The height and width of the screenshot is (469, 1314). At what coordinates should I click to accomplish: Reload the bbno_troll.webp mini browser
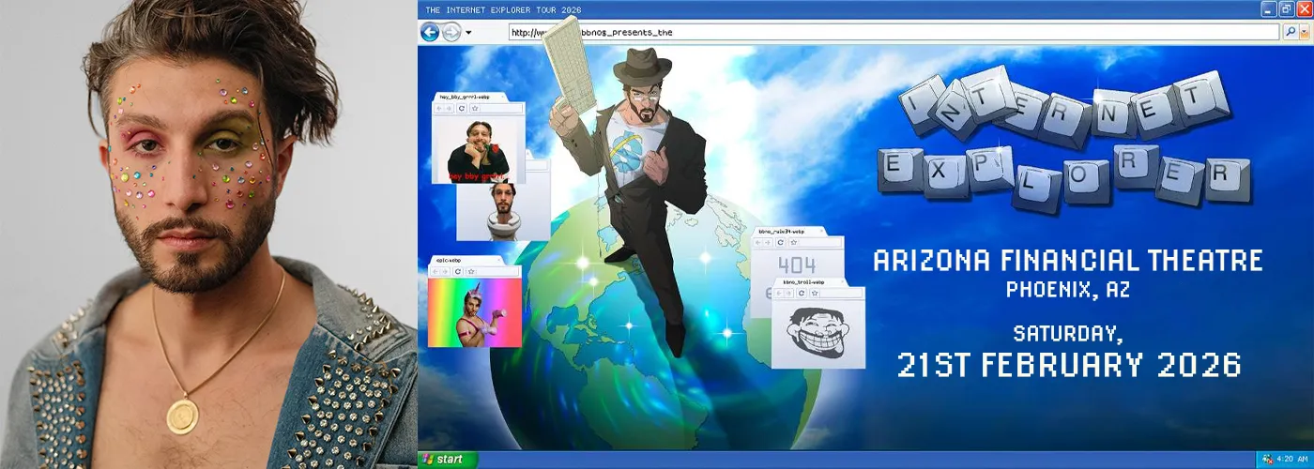click(x=801, y=294)
